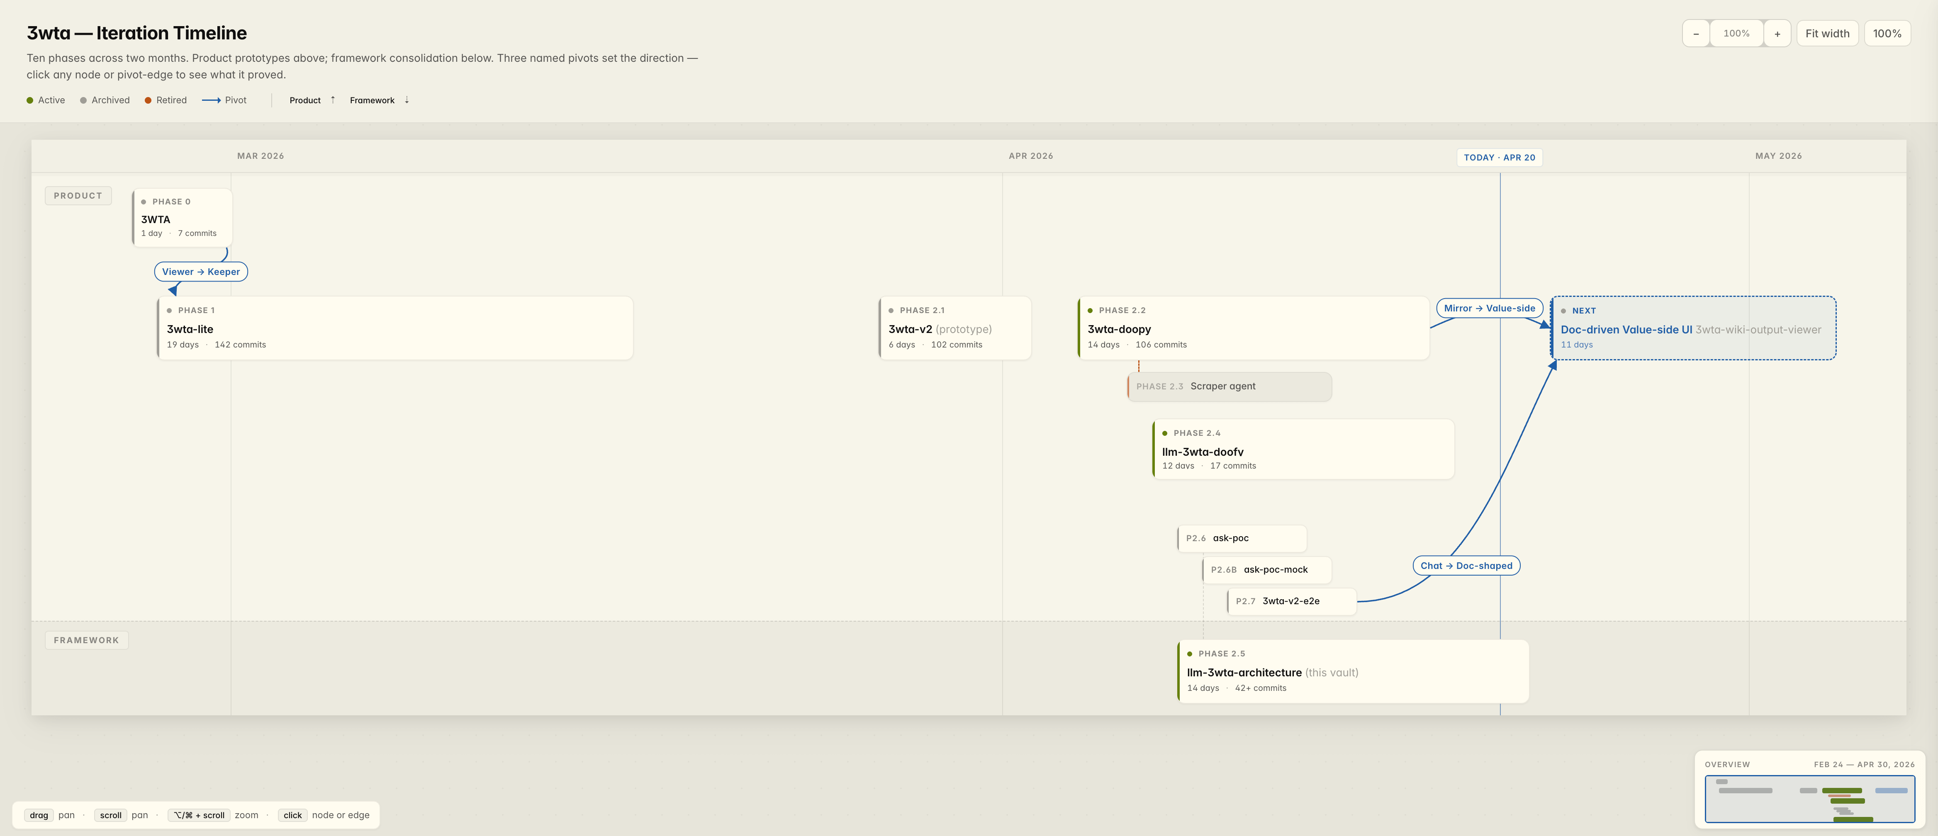Click the zoom out minus button

1696,34
